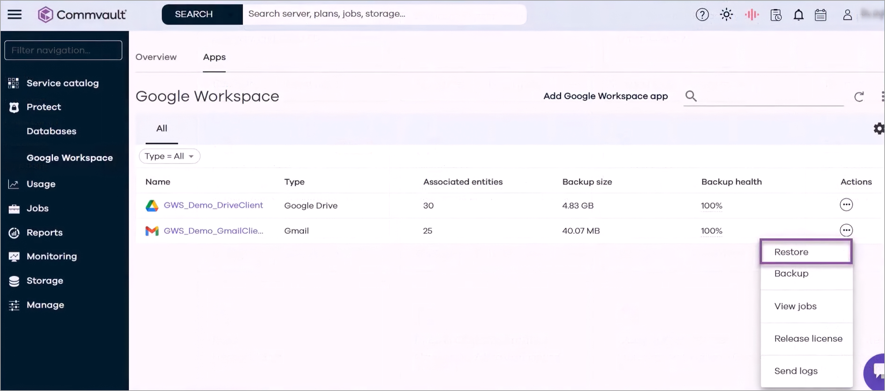Image resolution: width=885 pixels, height=391 pixels.
Task: Click Add Google Workspace app
Action: pos(605,96)
